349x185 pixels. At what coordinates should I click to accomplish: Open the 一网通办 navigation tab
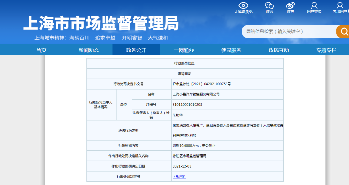pos(184,50)
